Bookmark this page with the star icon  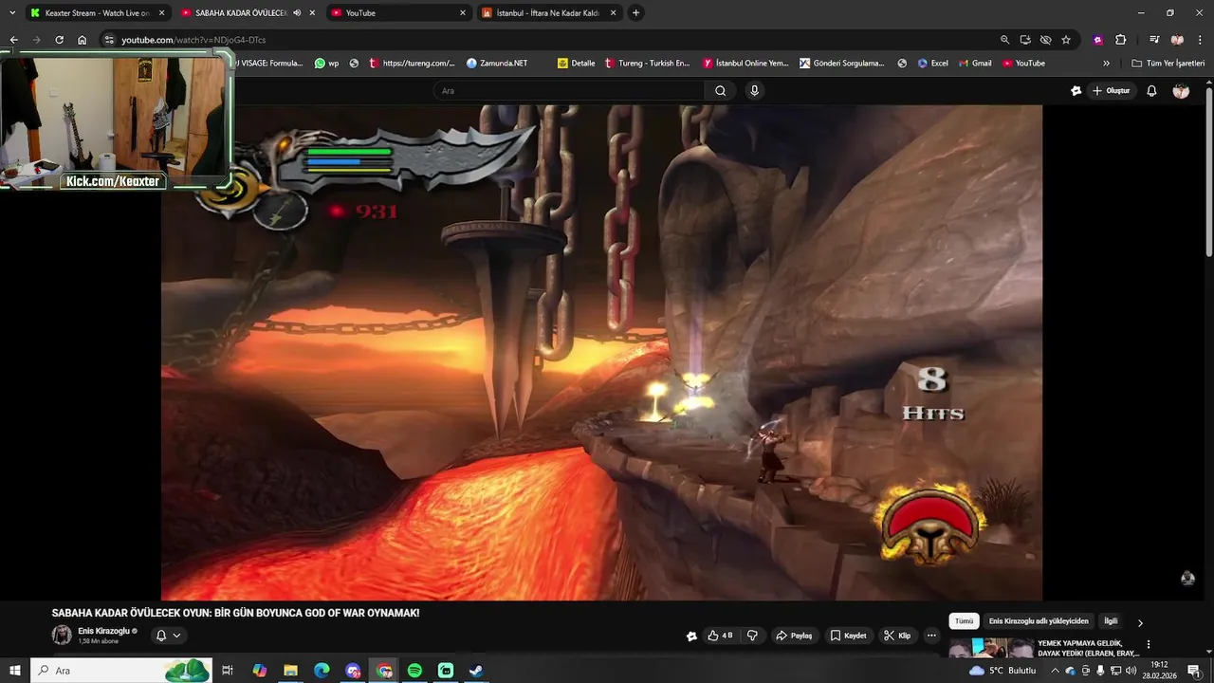click(1066, 40)
